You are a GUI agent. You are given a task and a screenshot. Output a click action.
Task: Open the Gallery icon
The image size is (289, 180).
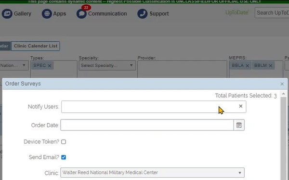point(7,13)
